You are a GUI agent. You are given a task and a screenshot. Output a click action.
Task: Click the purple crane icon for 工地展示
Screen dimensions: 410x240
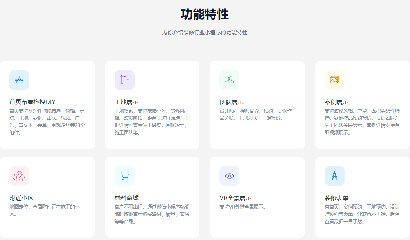(x=124, y=80)
